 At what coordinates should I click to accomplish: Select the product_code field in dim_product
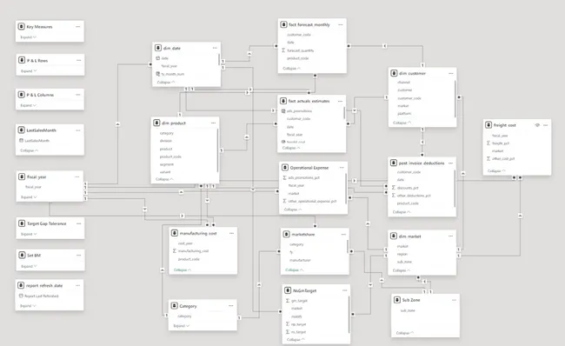point(170,156)
